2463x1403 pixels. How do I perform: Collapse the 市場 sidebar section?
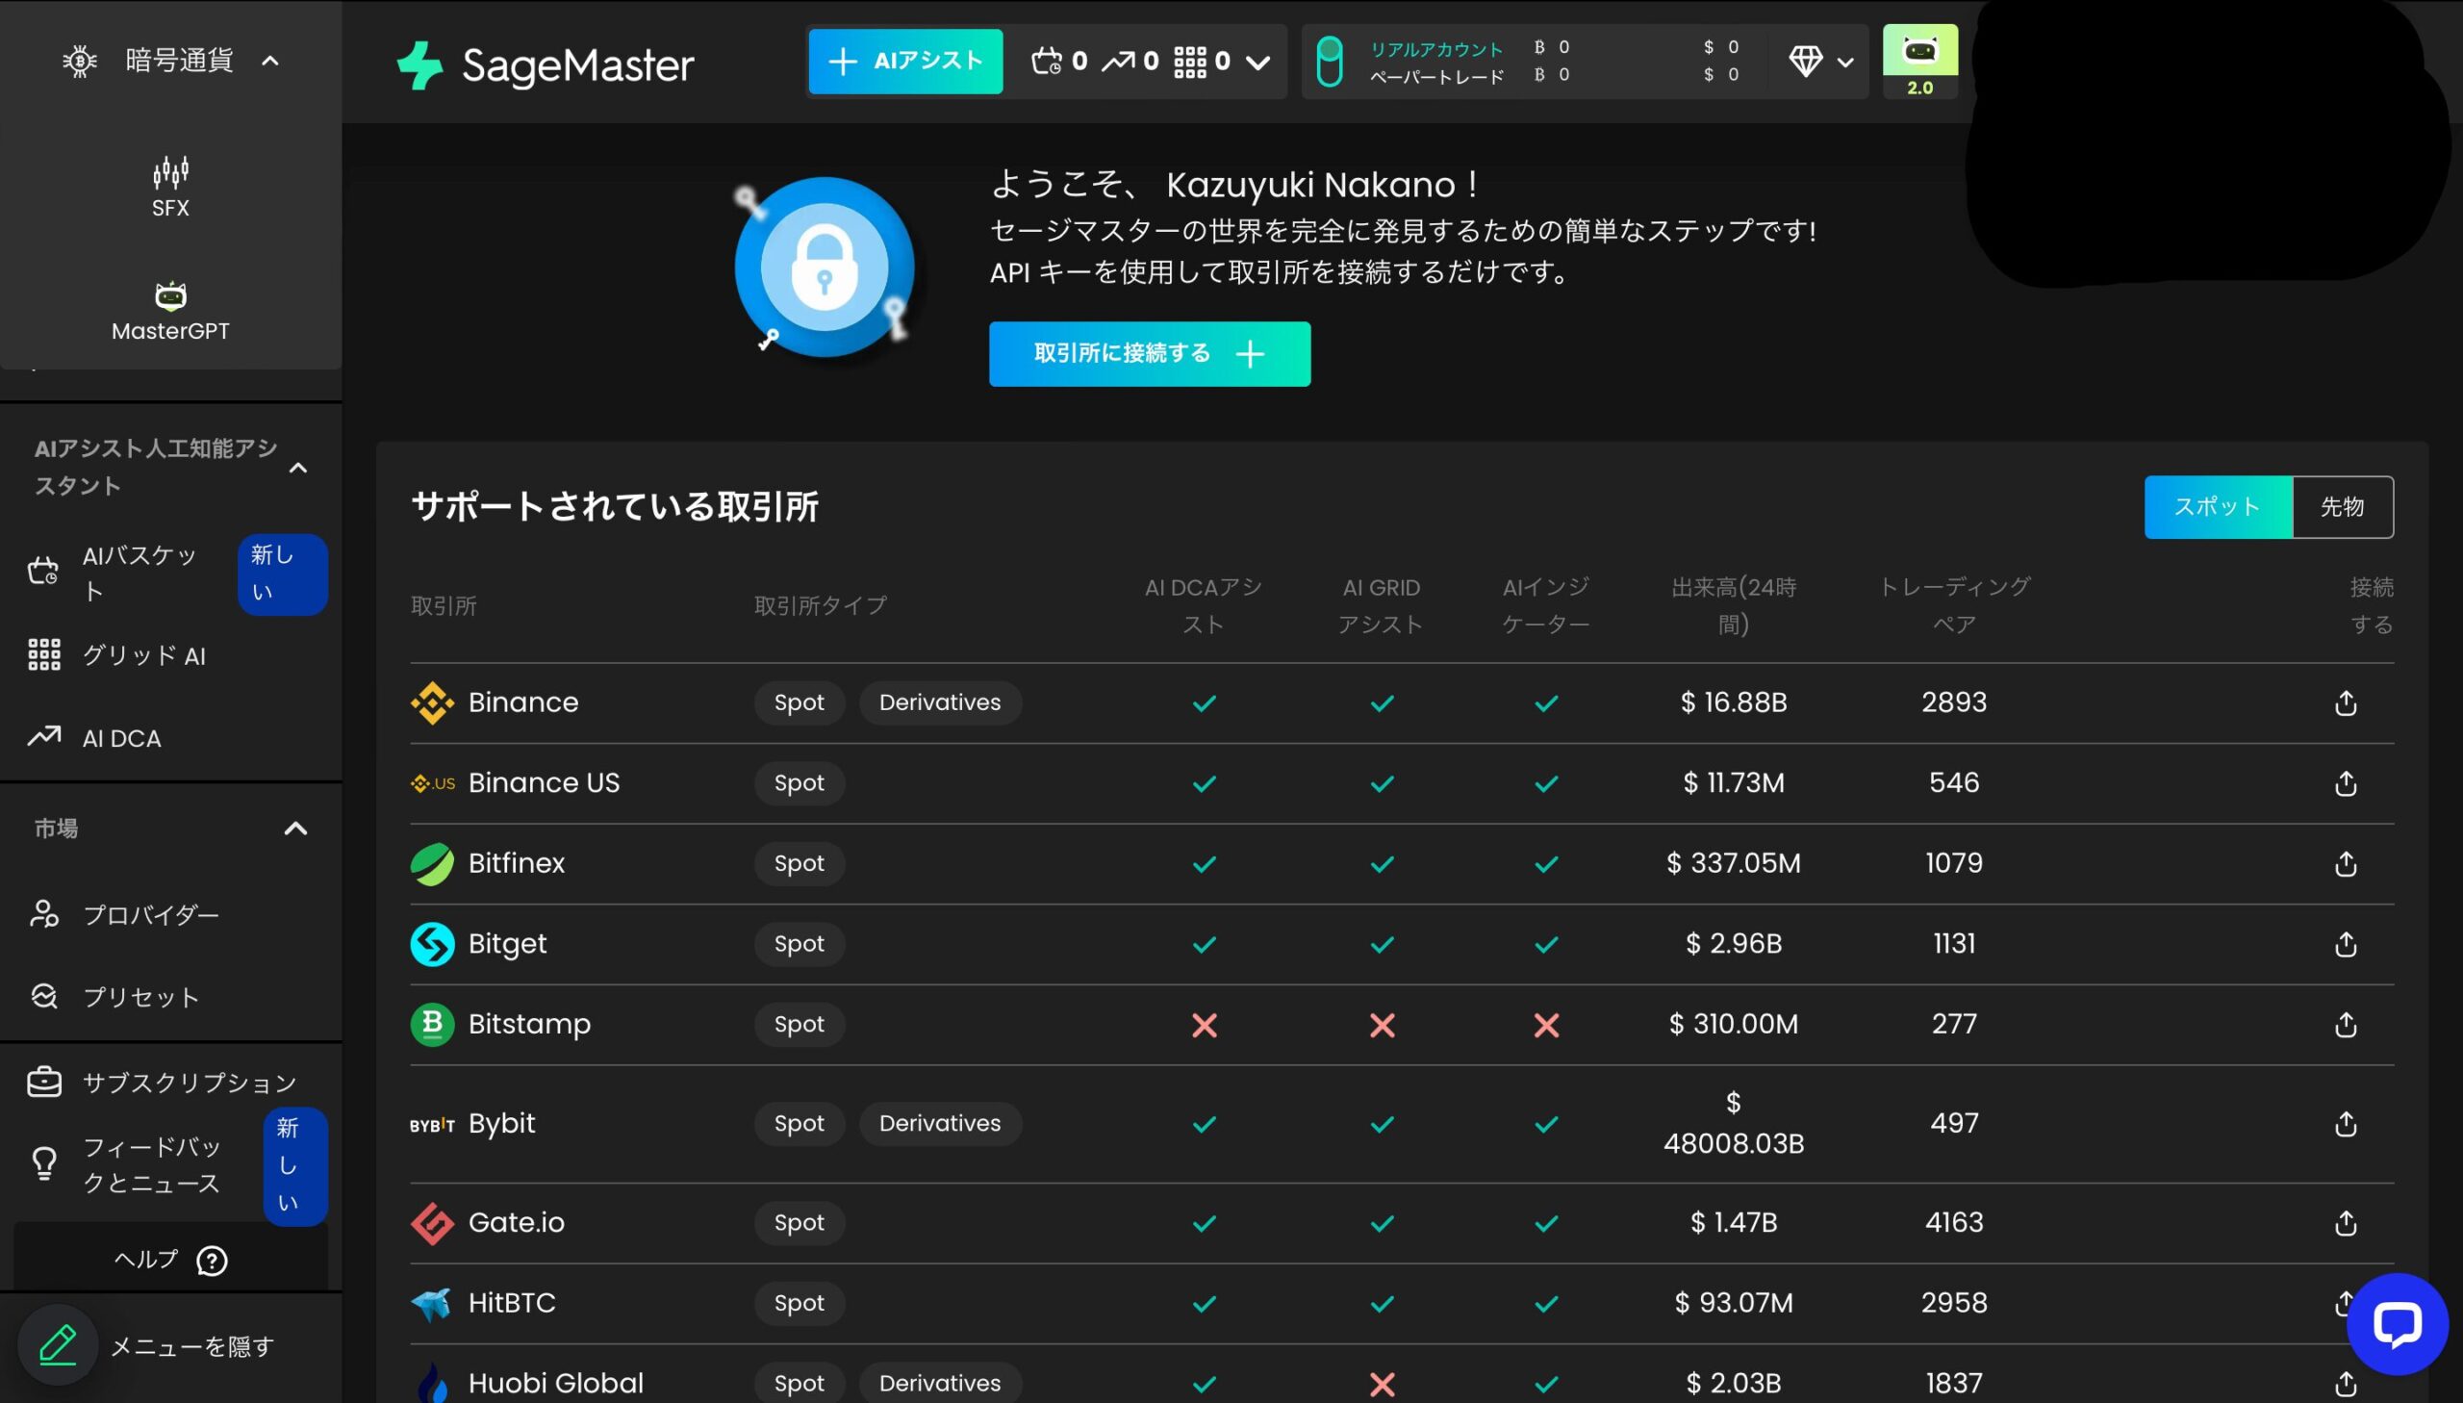pos(295,829)
